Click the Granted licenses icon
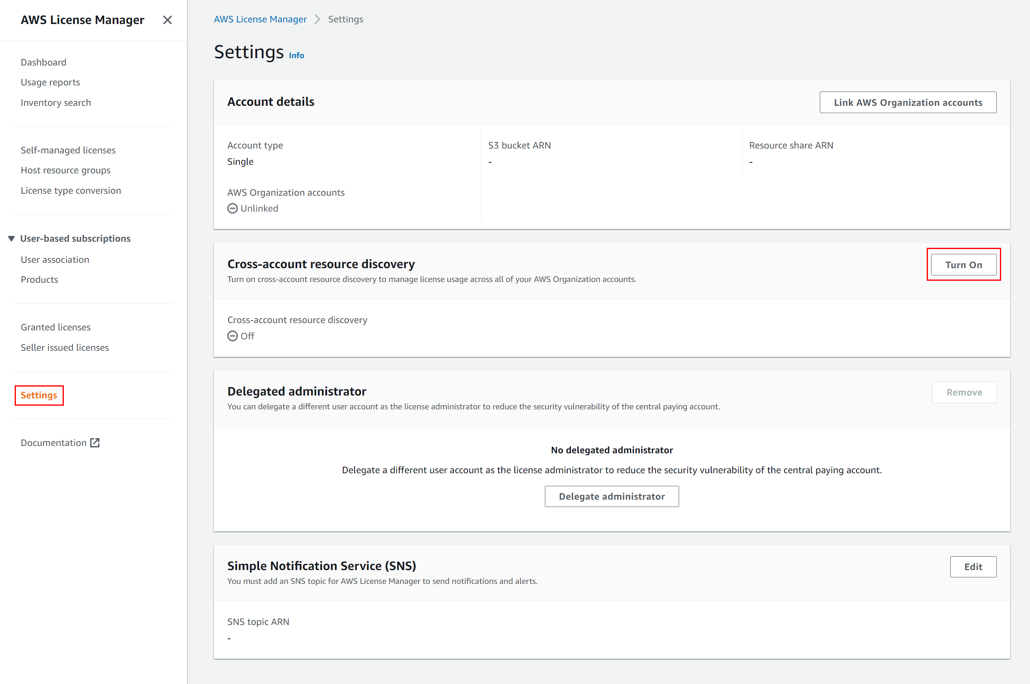 pos(55,327)
